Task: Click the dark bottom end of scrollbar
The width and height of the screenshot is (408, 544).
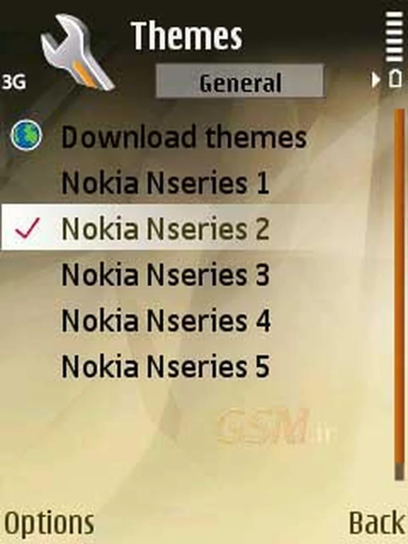Action: 399,472
